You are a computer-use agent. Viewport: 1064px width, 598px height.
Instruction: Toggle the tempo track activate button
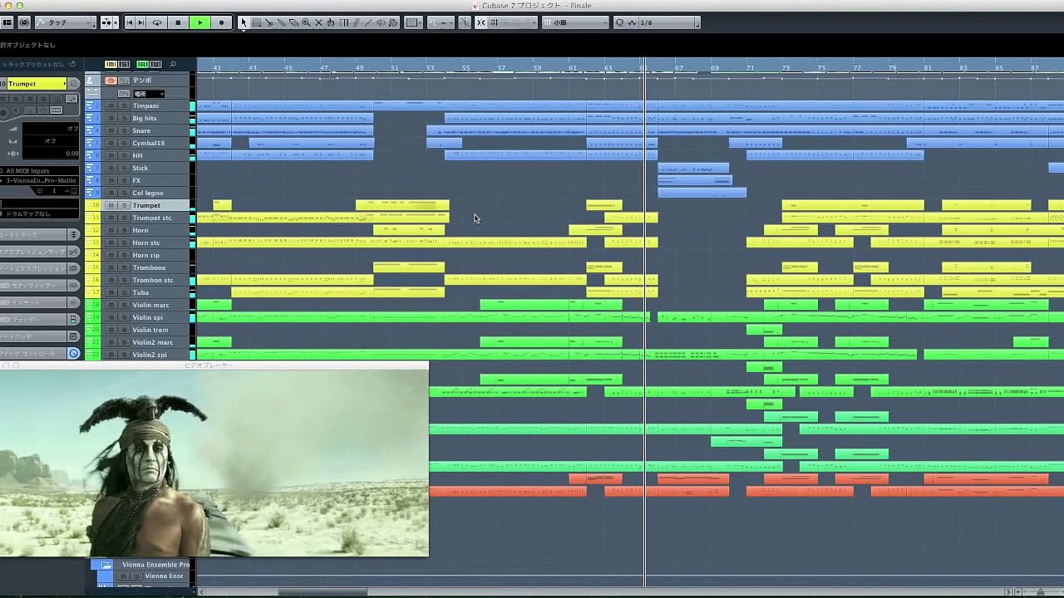(111, 81)
